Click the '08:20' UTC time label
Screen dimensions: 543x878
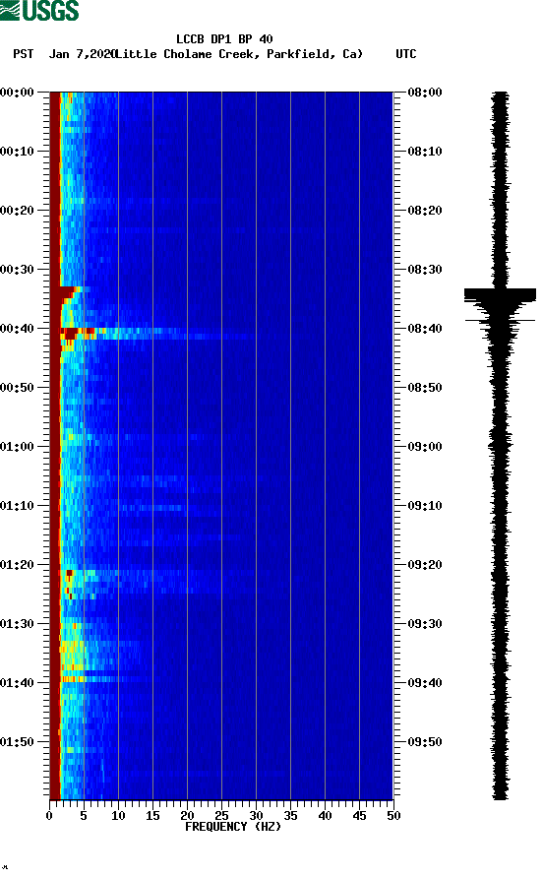coord(425,211)
